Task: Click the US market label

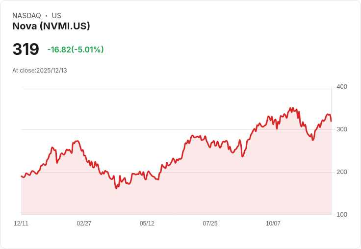Action: [56, 16]
